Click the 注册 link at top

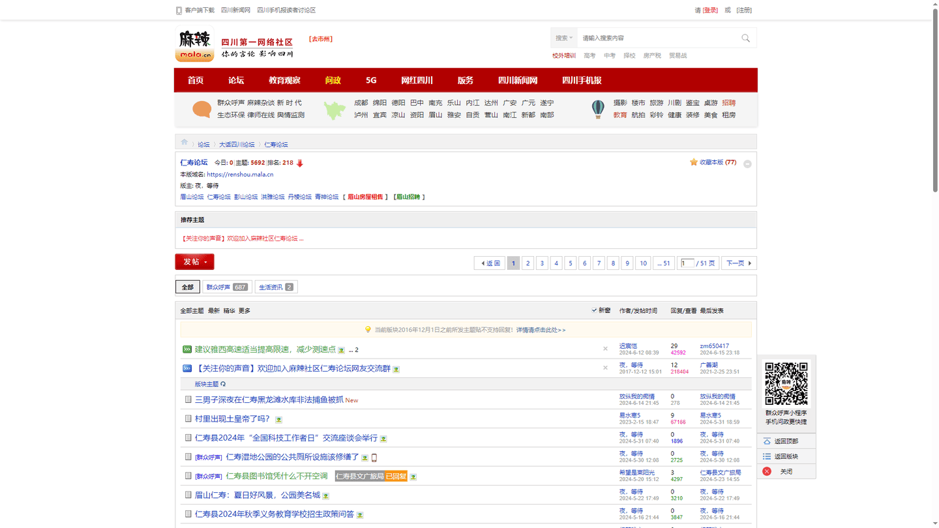(744, 10)
